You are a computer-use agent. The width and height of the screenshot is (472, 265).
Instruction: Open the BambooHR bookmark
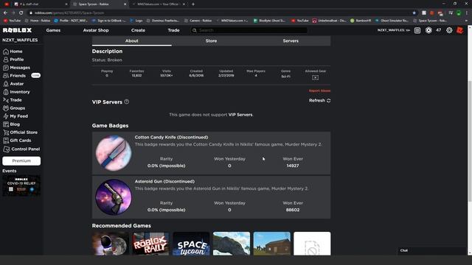click(x=361, y=21)
